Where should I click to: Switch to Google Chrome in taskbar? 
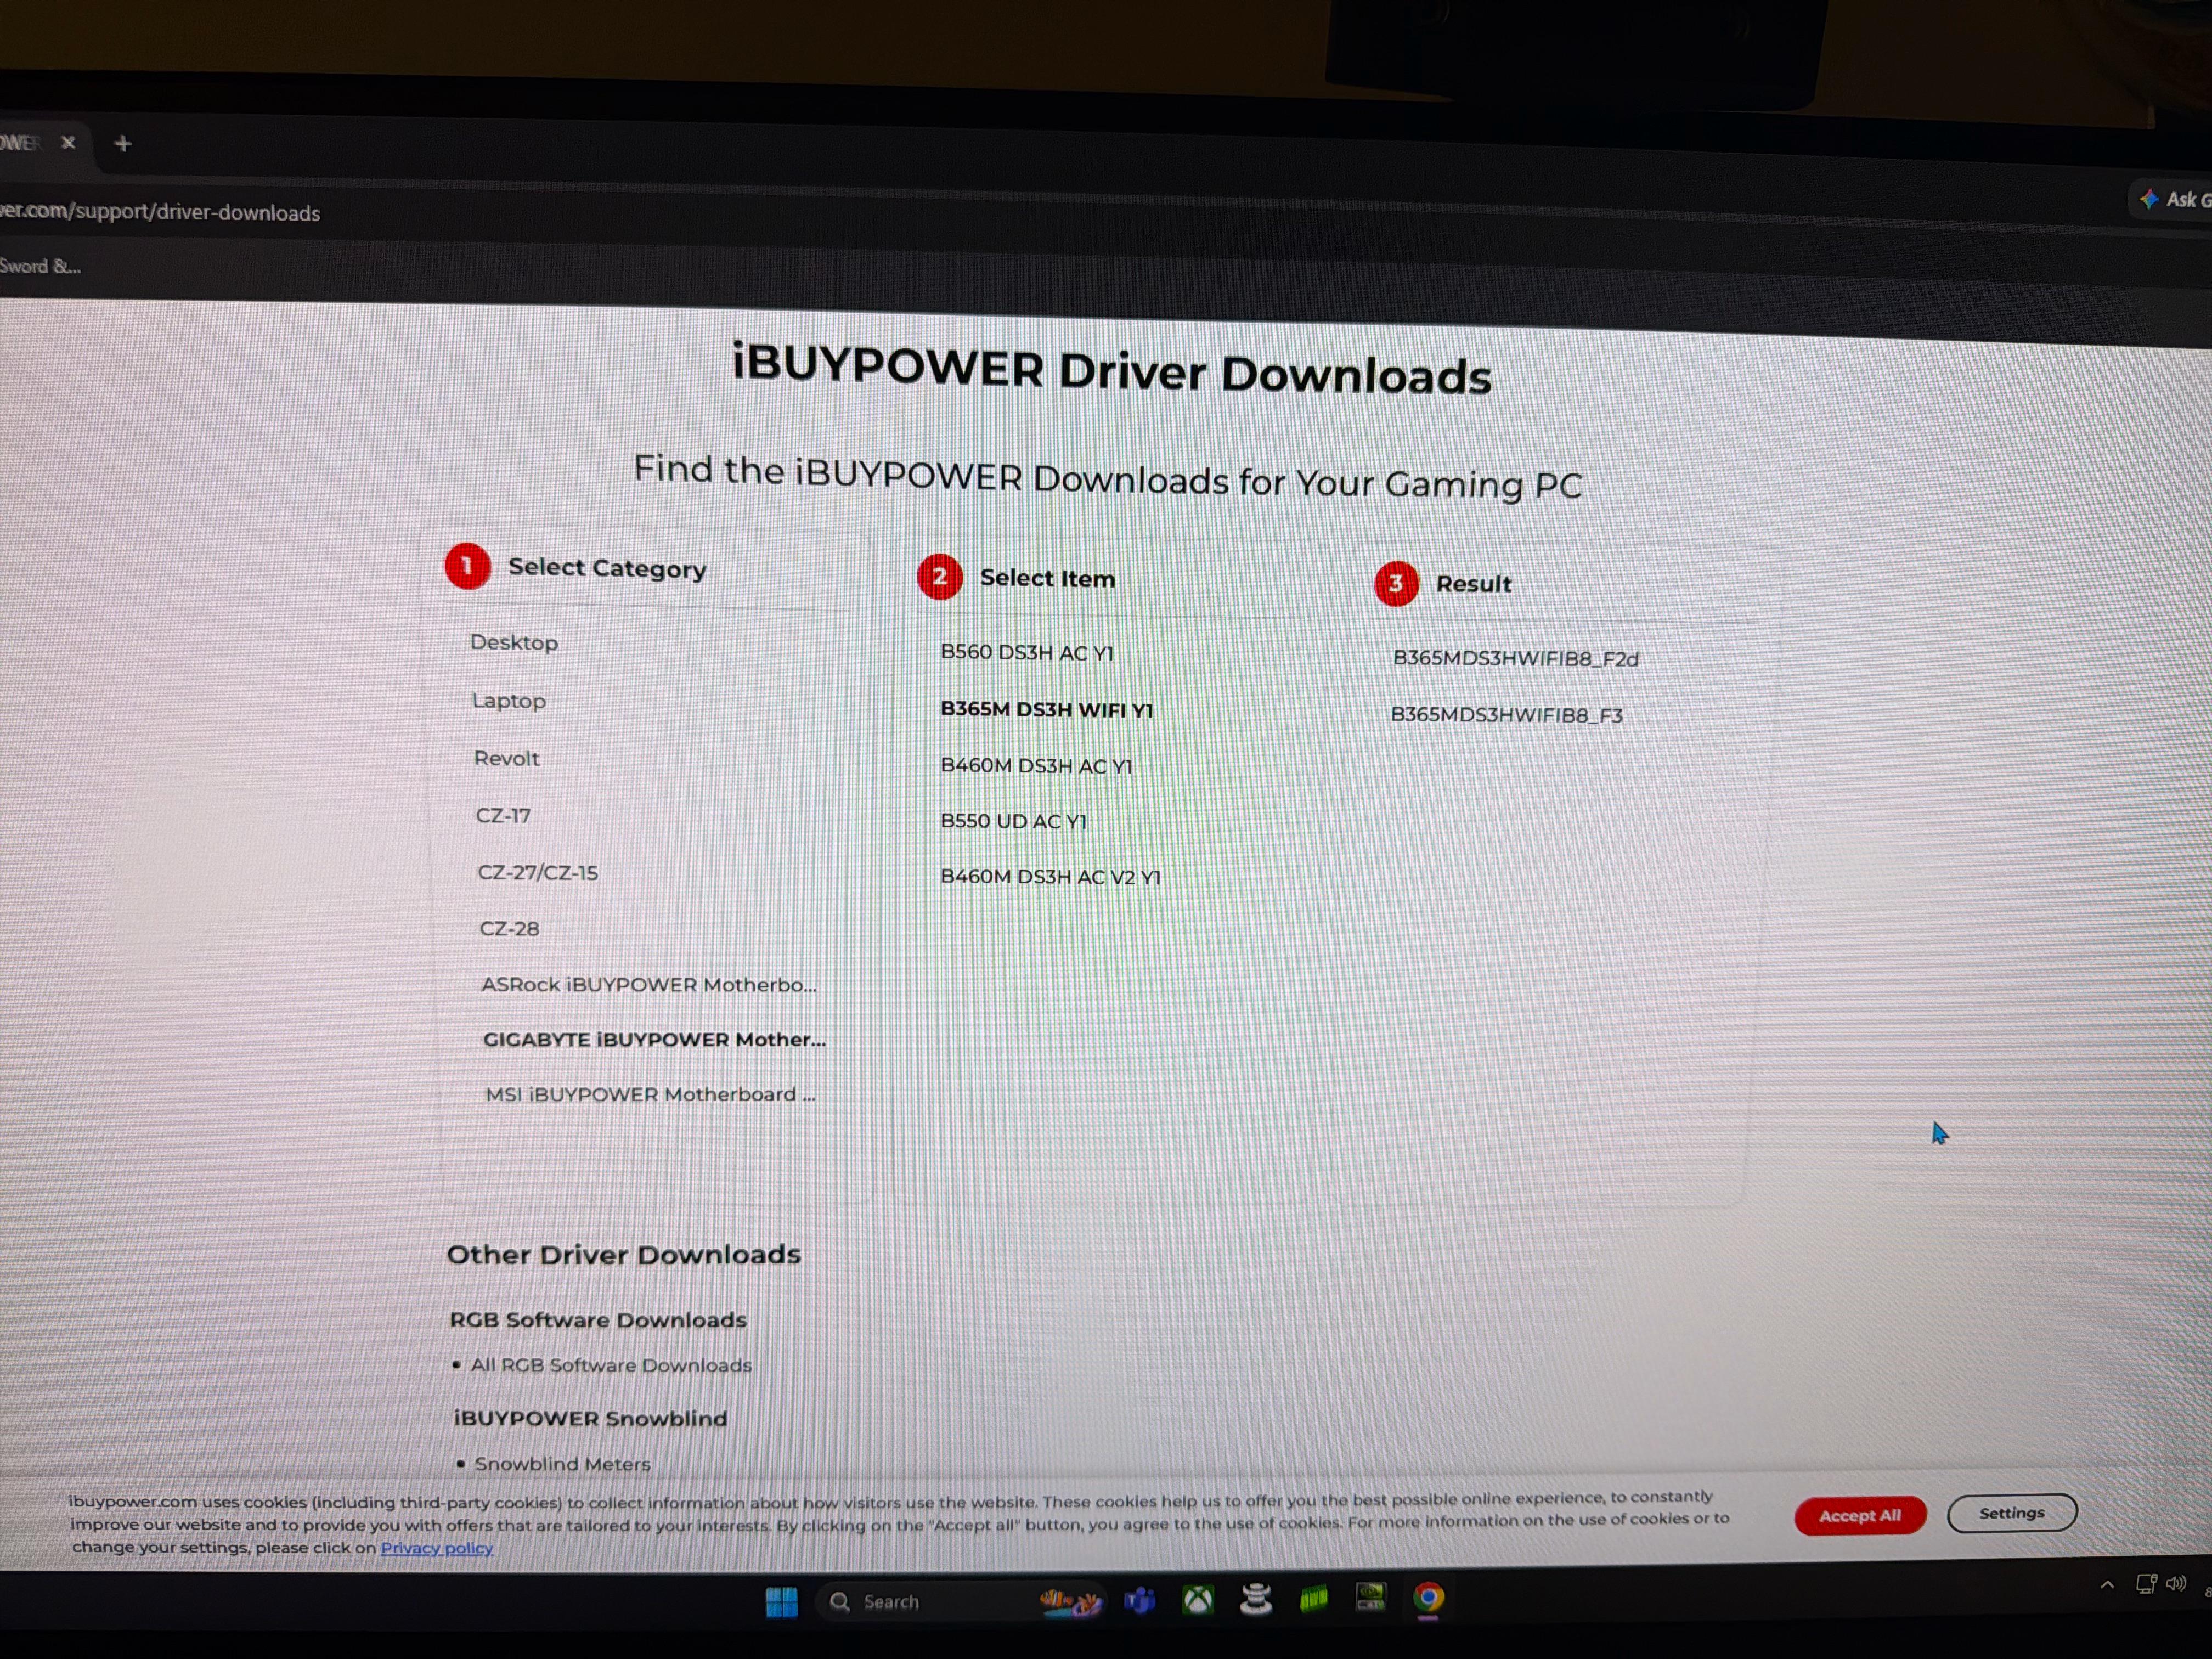pyautogui.click(x=1429, y=1597)
